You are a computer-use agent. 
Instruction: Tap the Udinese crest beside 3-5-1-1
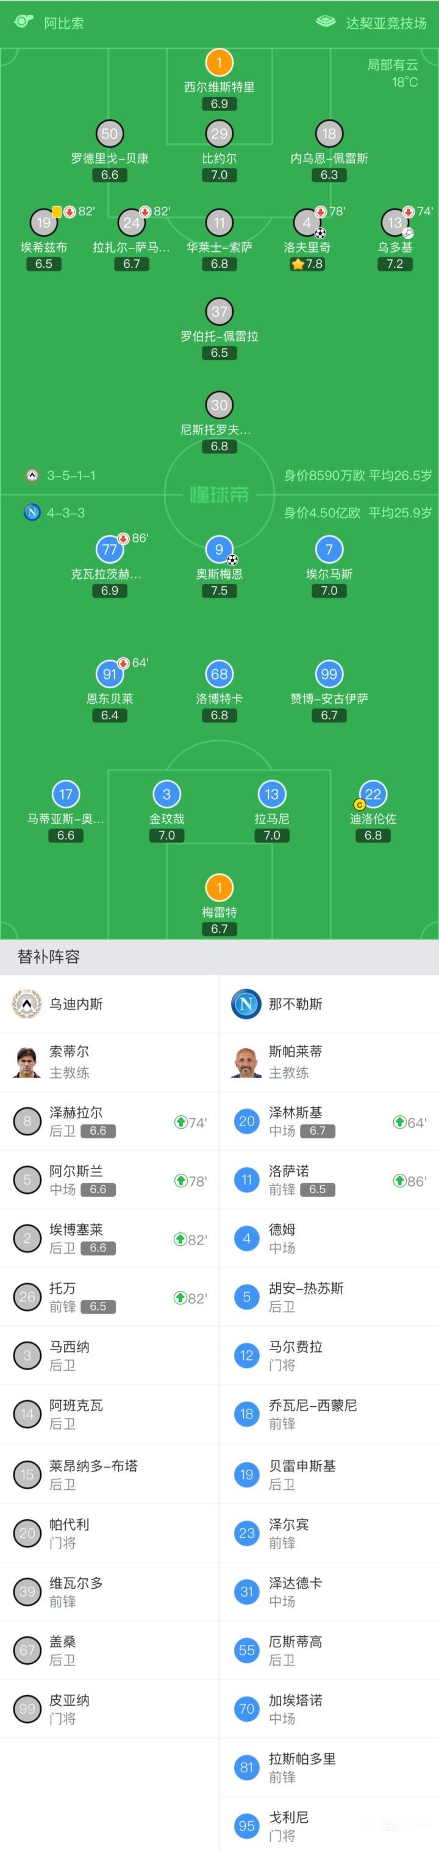32,475
